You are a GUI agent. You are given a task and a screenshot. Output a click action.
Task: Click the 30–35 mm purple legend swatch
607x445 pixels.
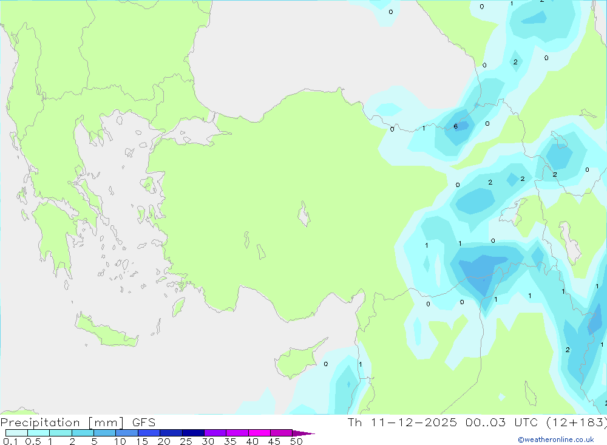[215, 433]
